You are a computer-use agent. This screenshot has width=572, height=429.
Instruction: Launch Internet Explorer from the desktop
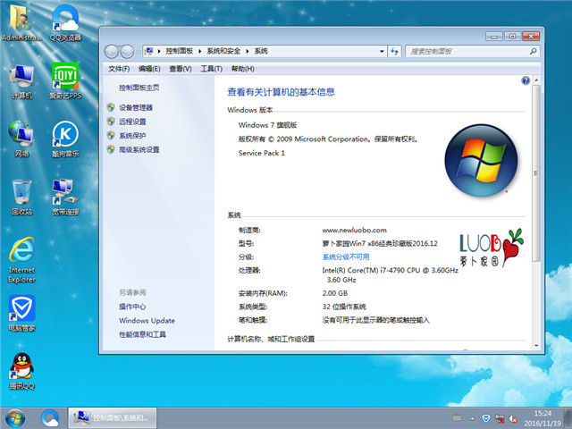tap(21, 260)
